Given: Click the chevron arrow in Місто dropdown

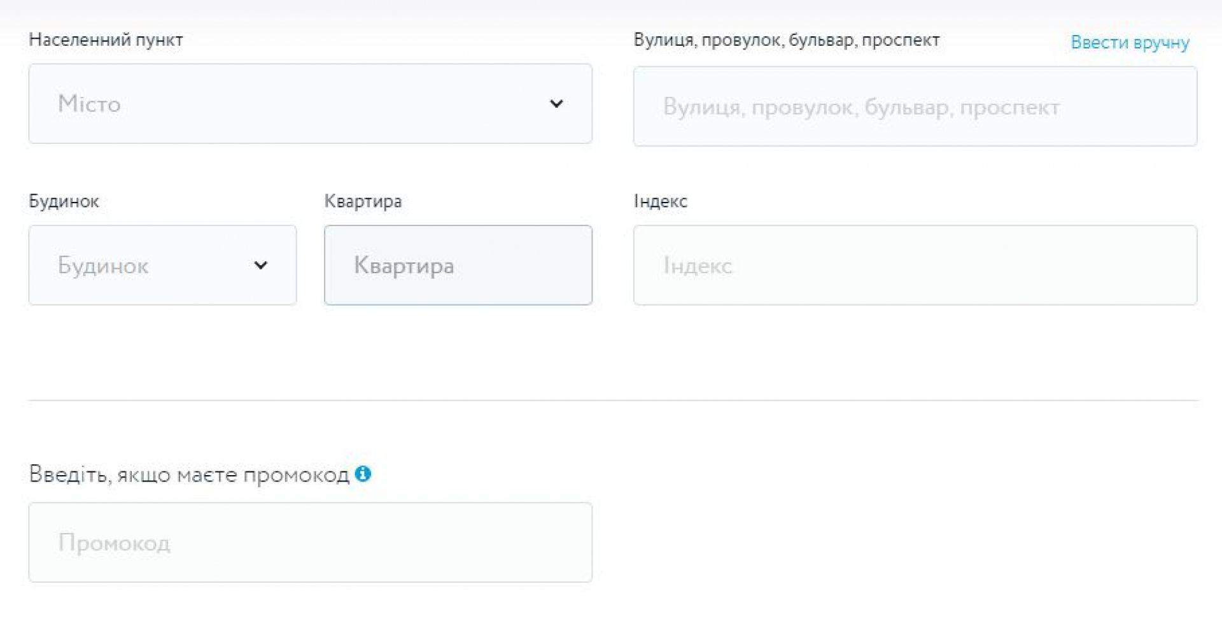Looking at the screenshot, I should click(x=556, y=104).
